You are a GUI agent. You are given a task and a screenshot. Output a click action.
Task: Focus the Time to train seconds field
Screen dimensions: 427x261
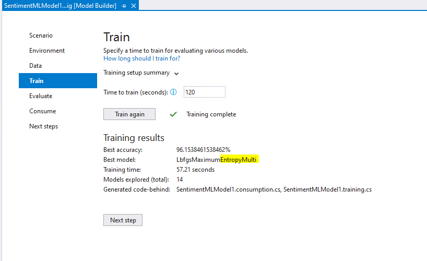(x=205, y=92)
